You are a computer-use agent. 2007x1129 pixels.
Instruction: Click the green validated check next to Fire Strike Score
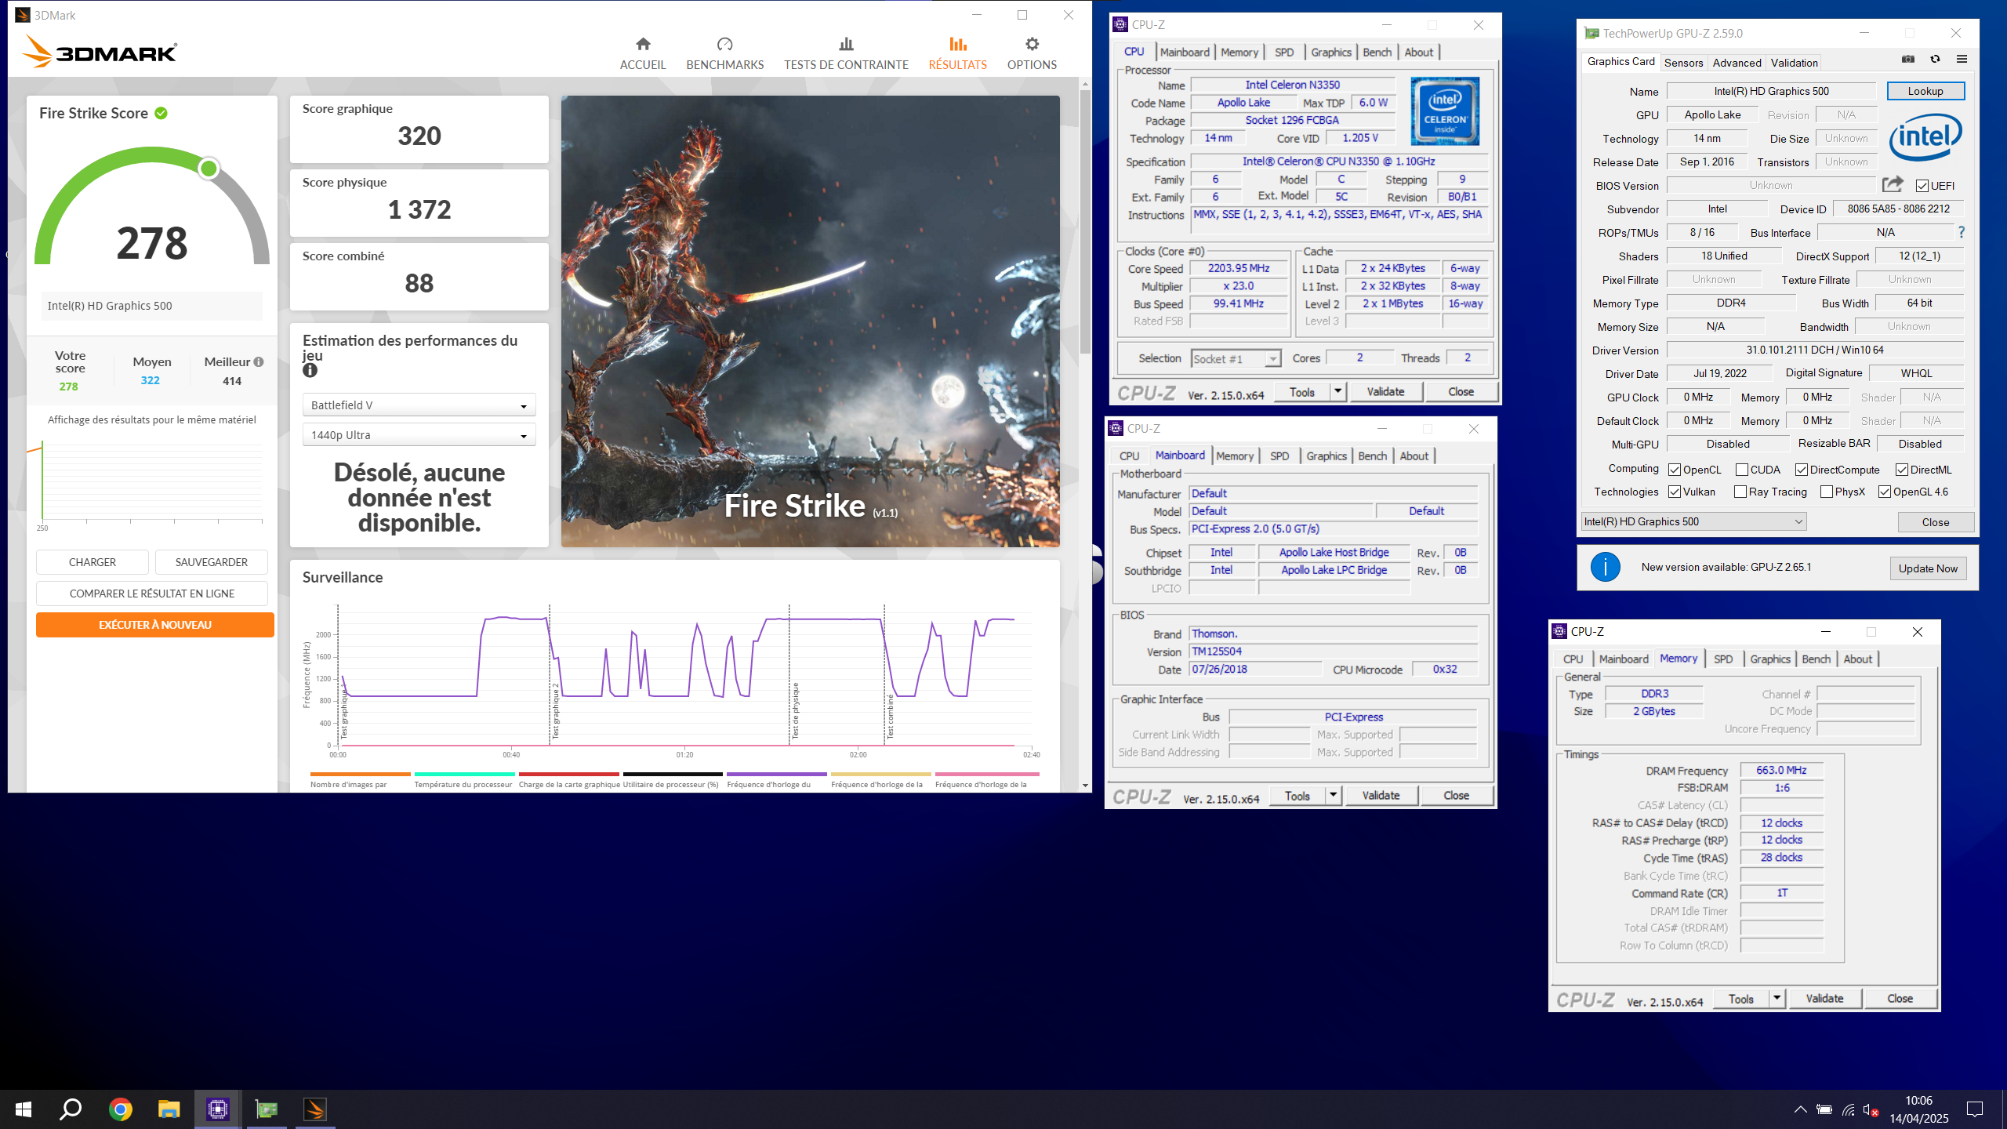tap(161, 113)
